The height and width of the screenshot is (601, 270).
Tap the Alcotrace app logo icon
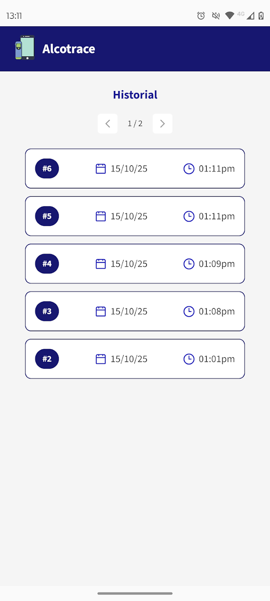click(25, 48)
